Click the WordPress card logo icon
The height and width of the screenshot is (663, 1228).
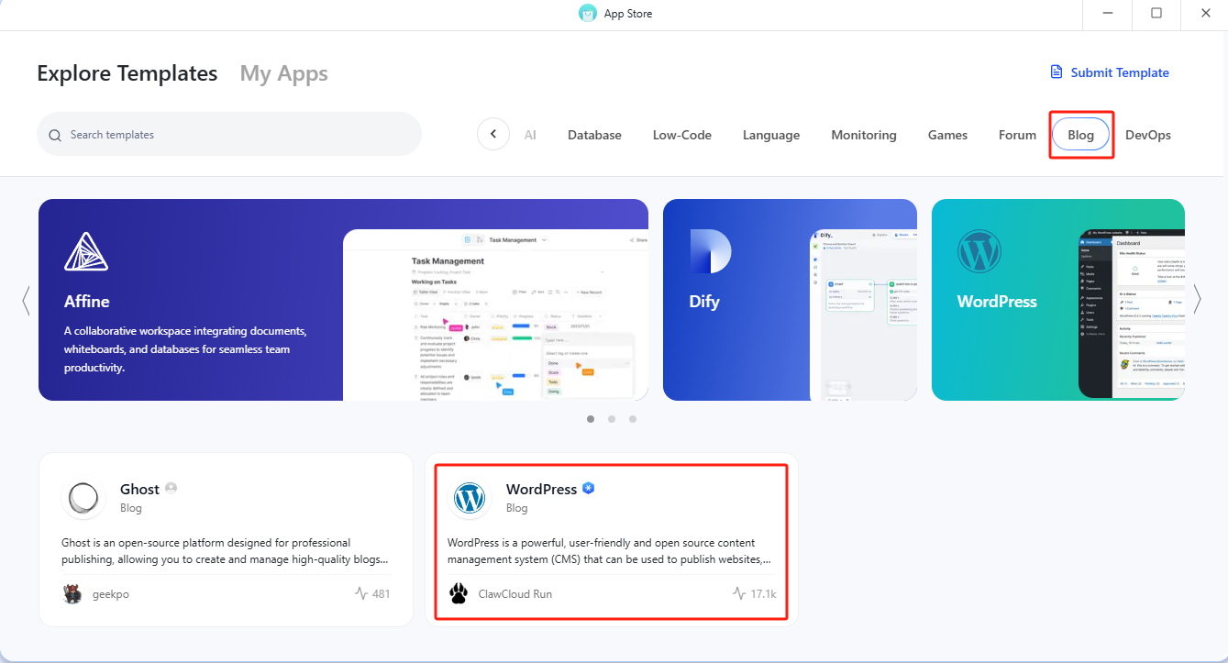[x=470, y=498]
